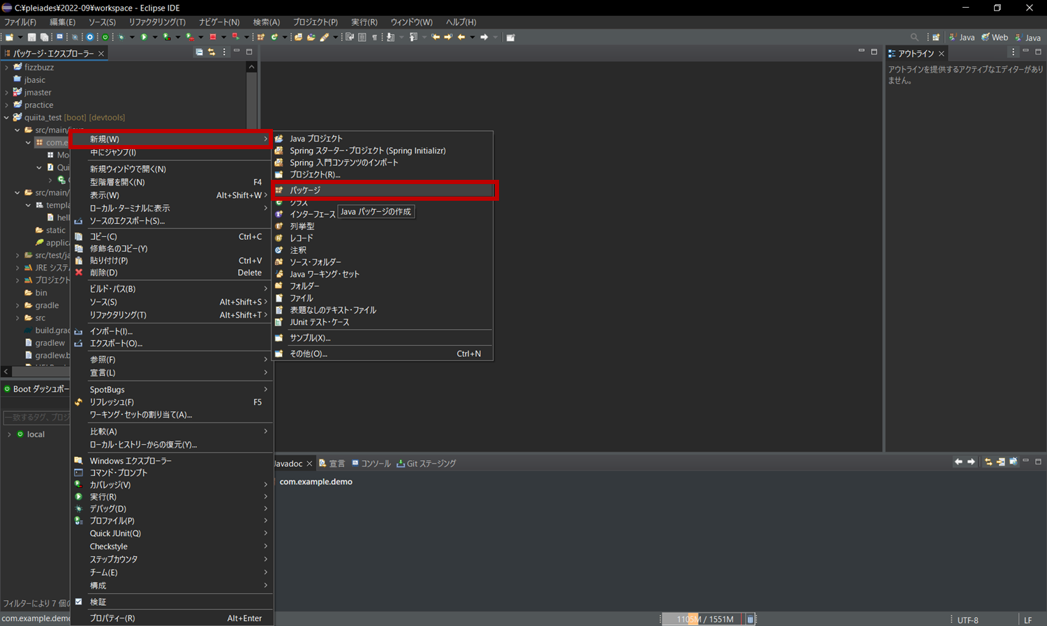Click the Search pen toolbar icon
1047x626 pixels.
coord(324,37)
